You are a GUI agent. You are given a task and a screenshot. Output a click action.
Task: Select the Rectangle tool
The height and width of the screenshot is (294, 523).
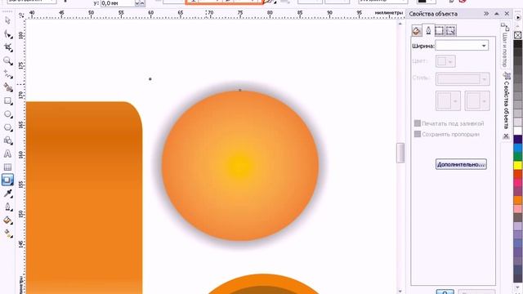(x=8, y=100)
